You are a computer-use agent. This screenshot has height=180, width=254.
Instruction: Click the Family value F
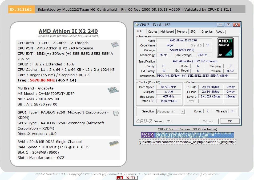click(163, 66)
